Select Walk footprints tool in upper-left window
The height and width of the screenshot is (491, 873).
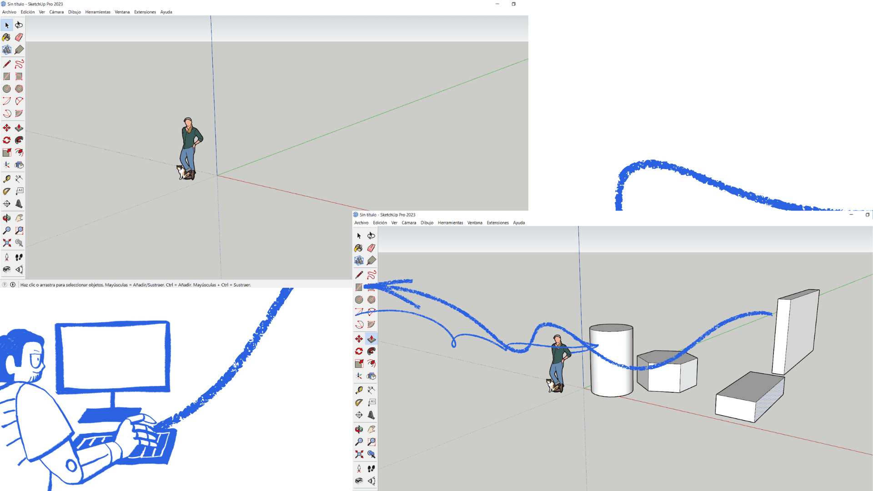[x=19, y=257]
